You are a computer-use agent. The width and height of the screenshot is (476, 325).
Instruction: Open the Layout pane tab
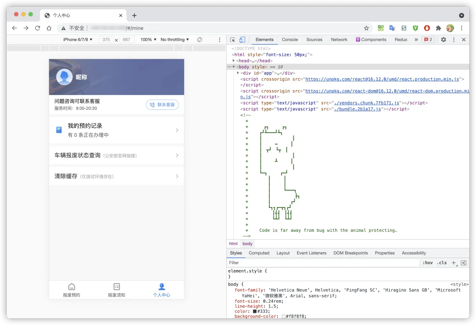pos(283,253)
